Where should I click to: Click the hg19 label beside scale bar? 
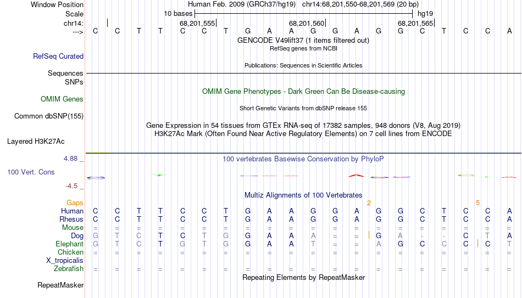tap(425, 14)
